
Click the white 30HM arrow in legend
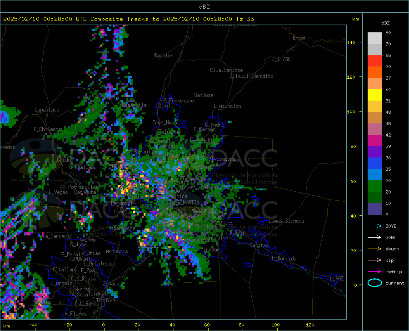(374, 238)
